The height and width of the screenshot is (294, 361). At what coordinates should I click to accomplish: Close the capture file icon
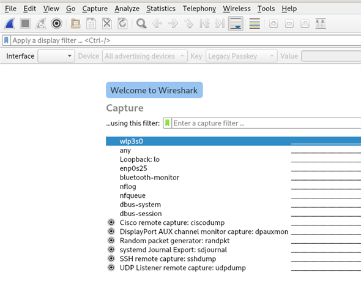[x=107, y=23]
